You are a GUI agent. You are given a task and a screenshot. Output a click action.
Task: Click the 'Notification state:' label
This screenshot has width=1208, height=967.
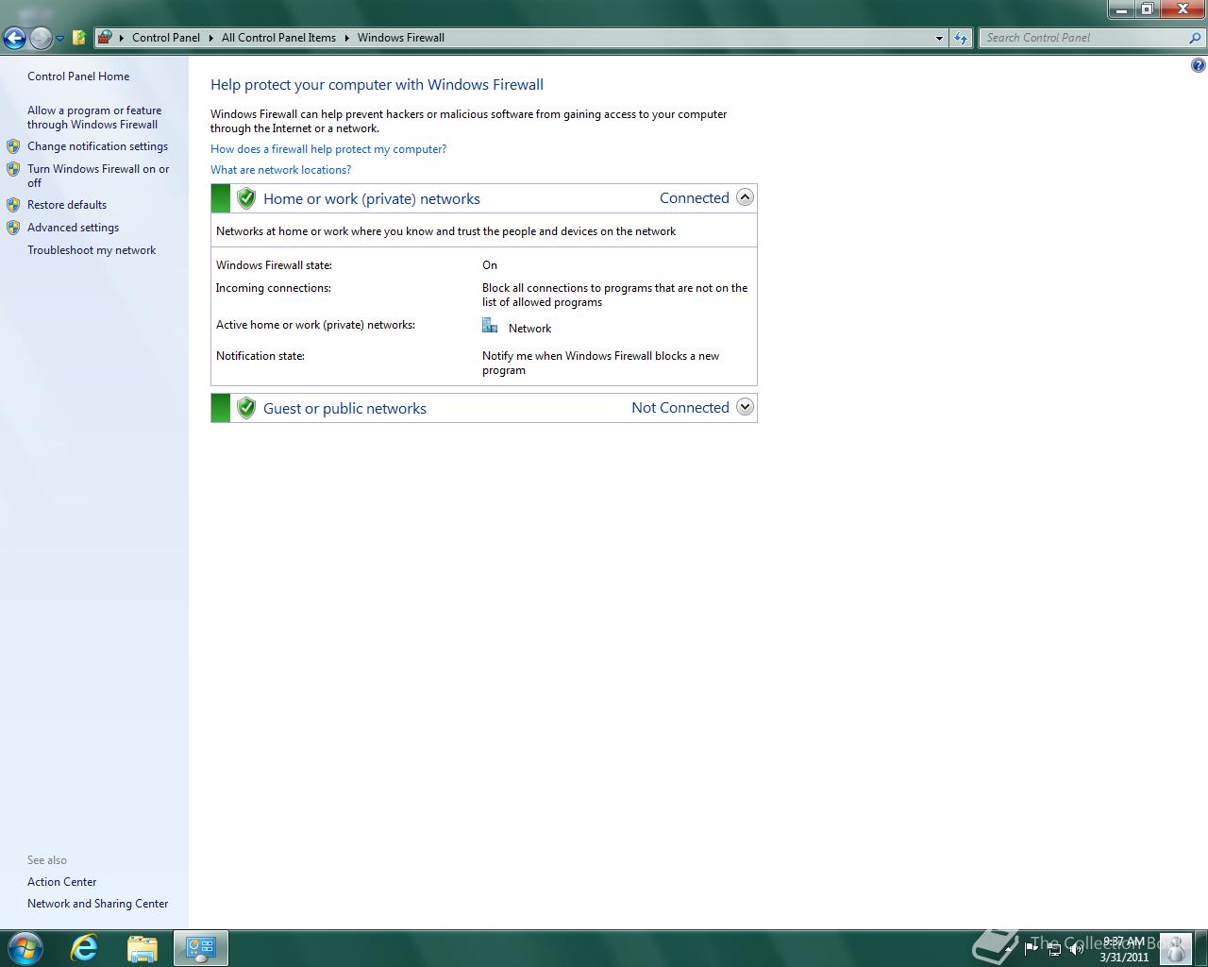point(260,356)
